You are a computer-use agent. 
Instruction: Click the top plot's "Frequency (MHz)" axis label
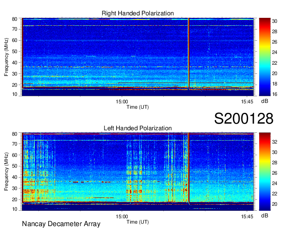[6, 57]
